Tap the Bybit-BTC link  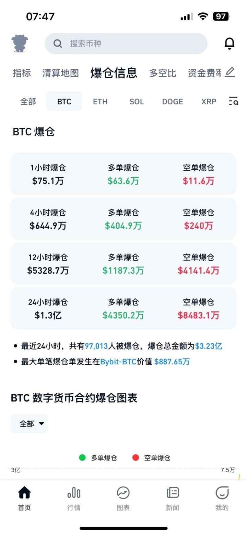click(x=118, y=362)
